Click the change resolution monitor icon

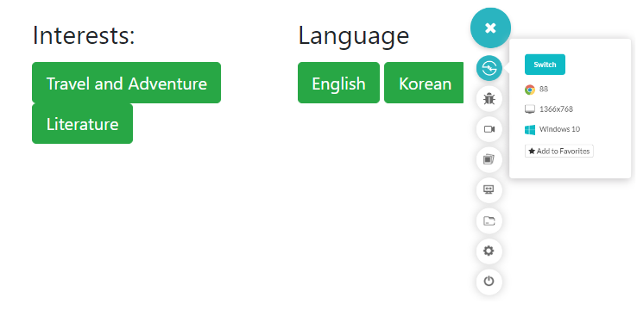coord(489,190)
